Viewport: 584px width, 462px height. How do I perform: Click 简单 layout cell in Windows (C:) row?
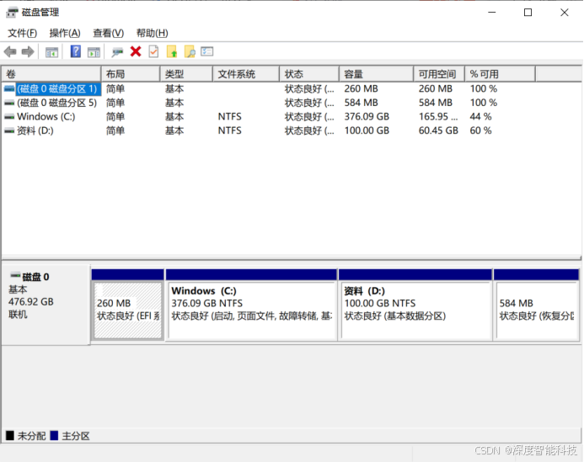point(115,117)
